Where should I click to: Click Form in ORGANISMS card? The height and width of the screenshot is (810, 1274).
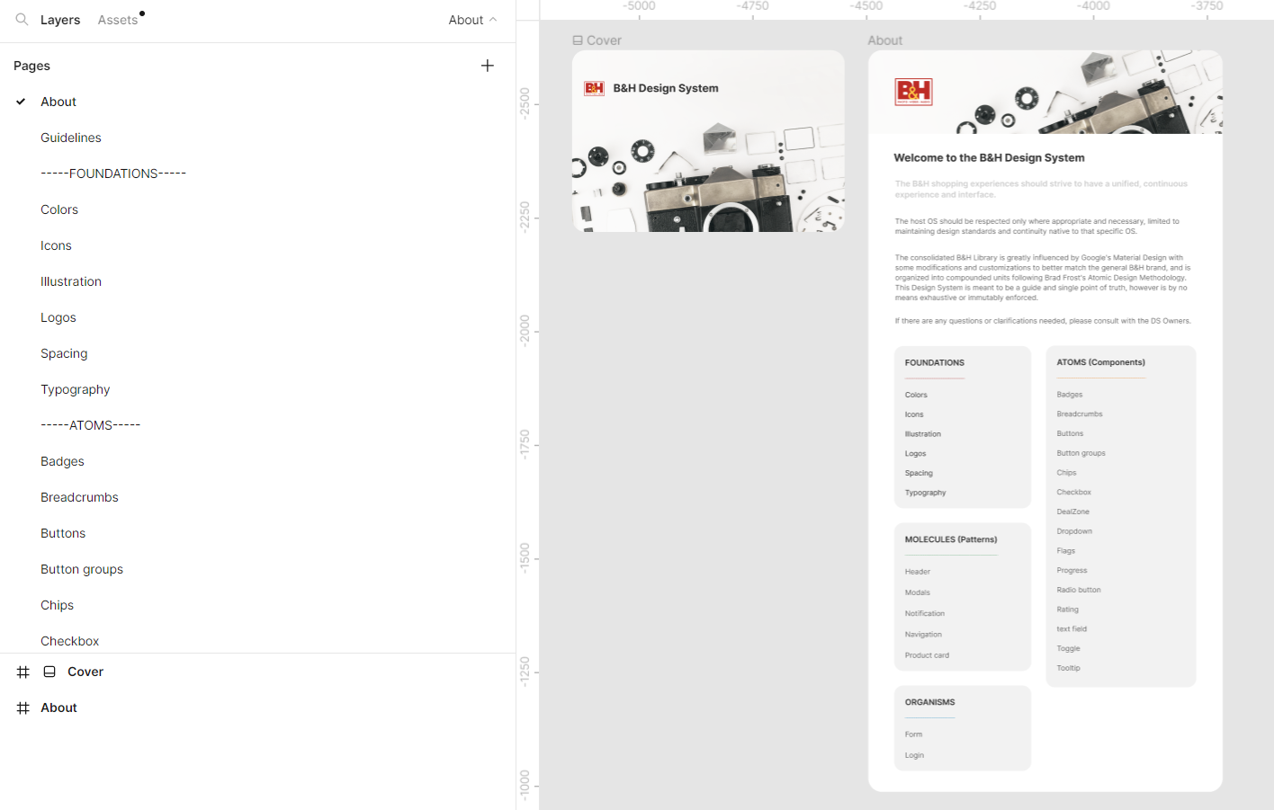coord(913,734)
